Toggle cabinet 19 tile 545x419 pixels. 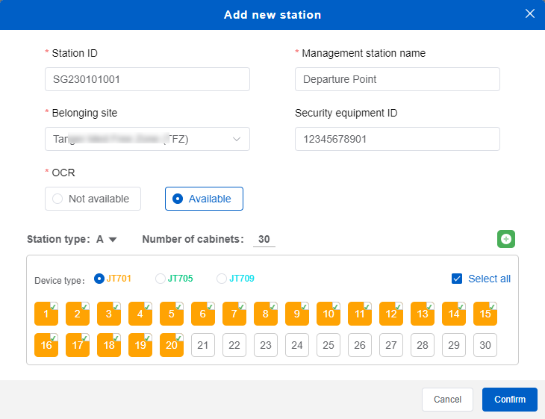coord(140,345)
